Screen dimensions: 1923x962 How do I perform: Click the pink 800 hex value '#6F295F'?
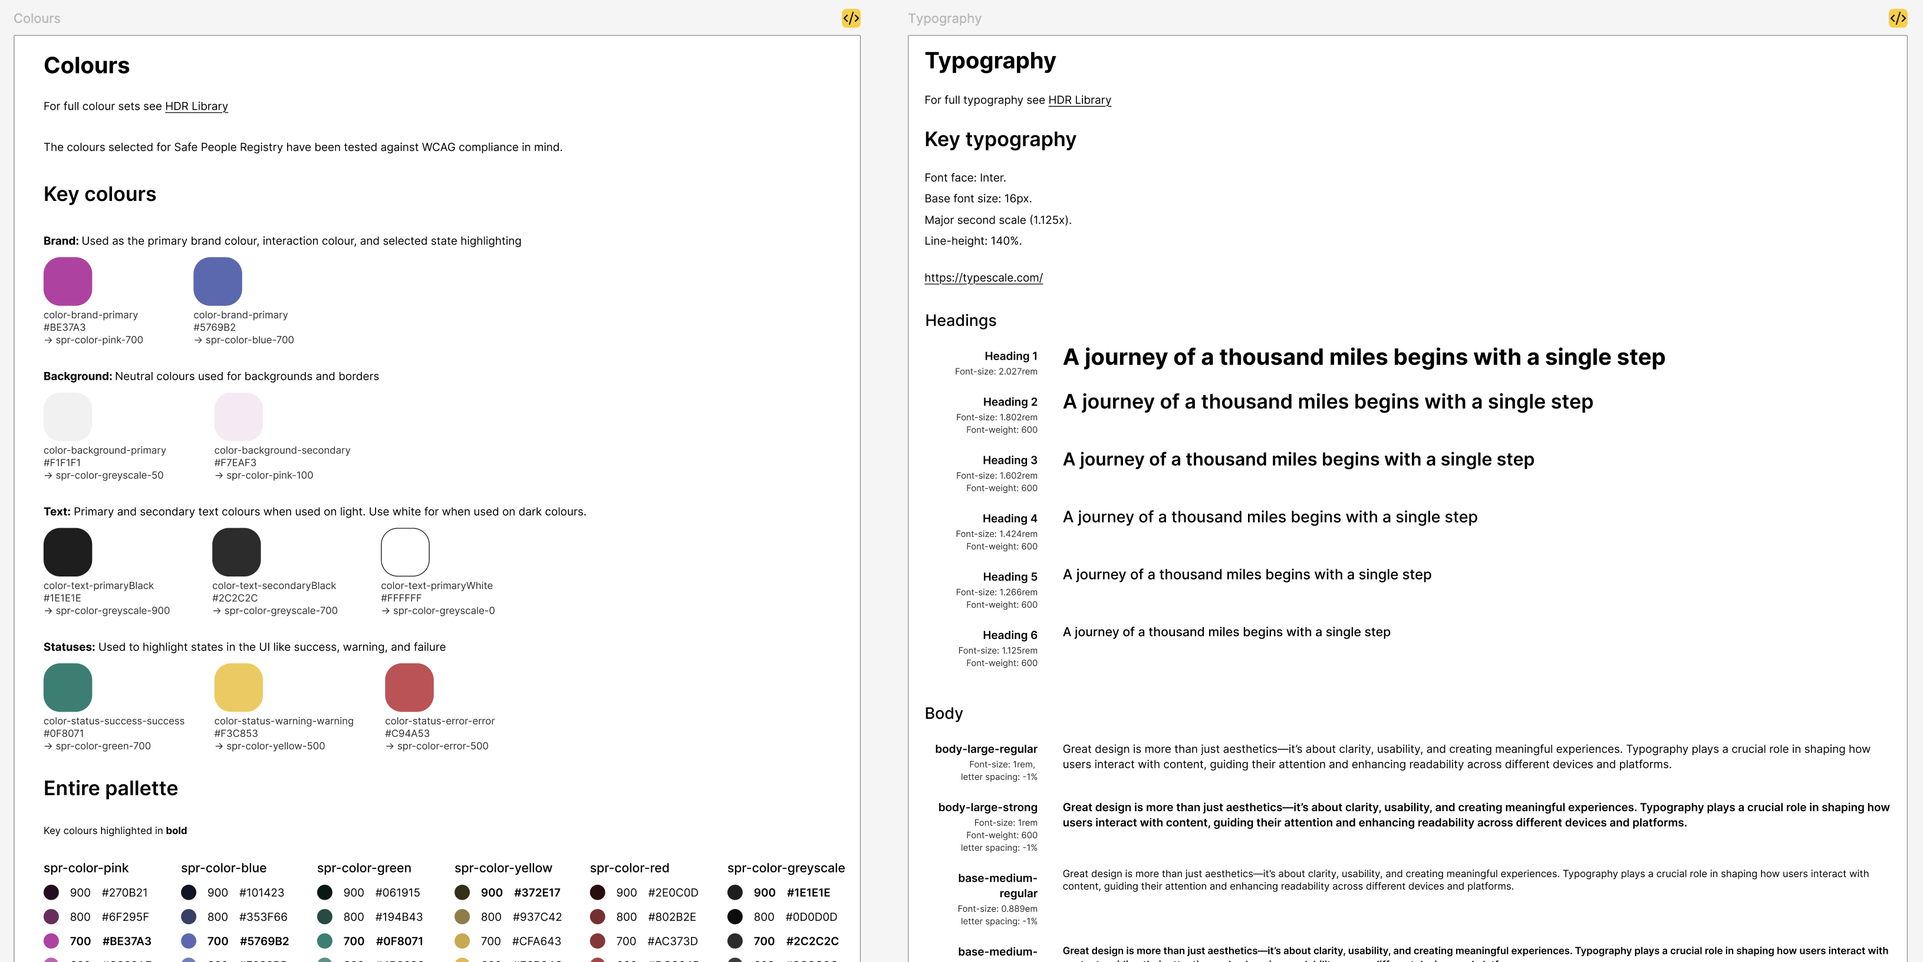pos(124,917)
